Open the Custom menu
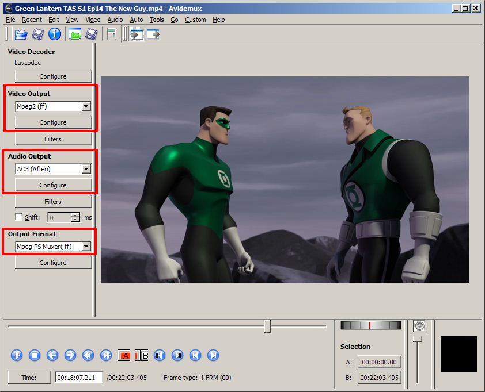 click(195, 20)
